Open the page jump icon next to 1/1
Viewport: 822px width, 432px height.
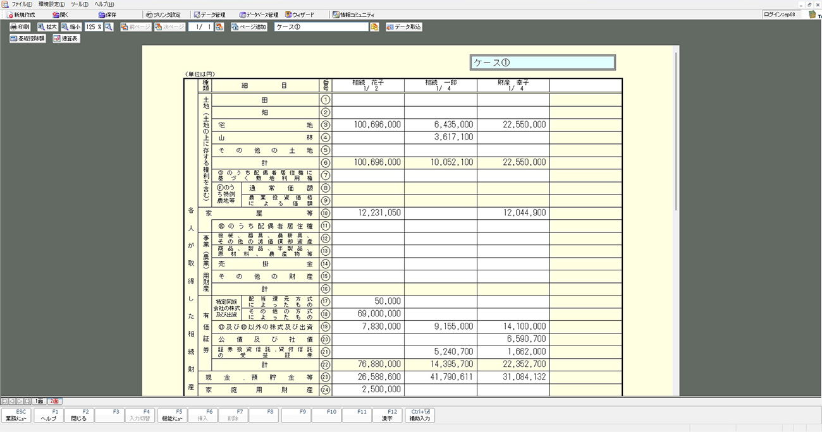click(219, 27)
